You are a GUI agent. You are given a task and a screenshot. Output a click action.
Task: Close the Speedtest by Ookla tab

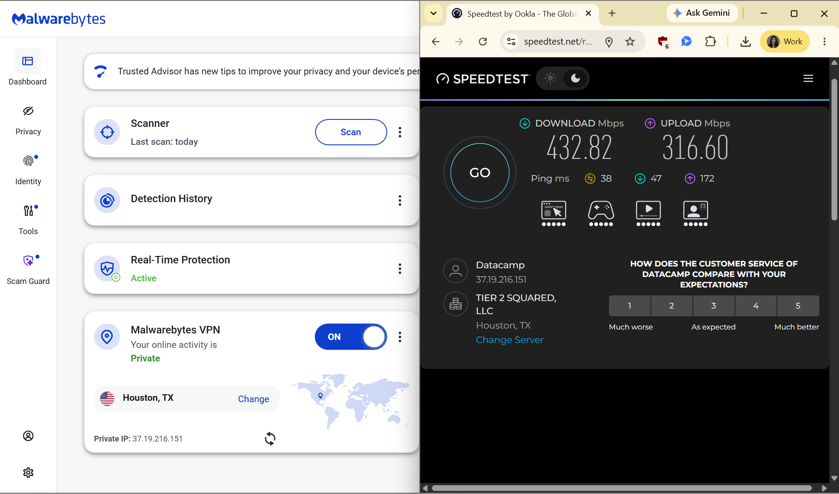[x=588, y=14]
